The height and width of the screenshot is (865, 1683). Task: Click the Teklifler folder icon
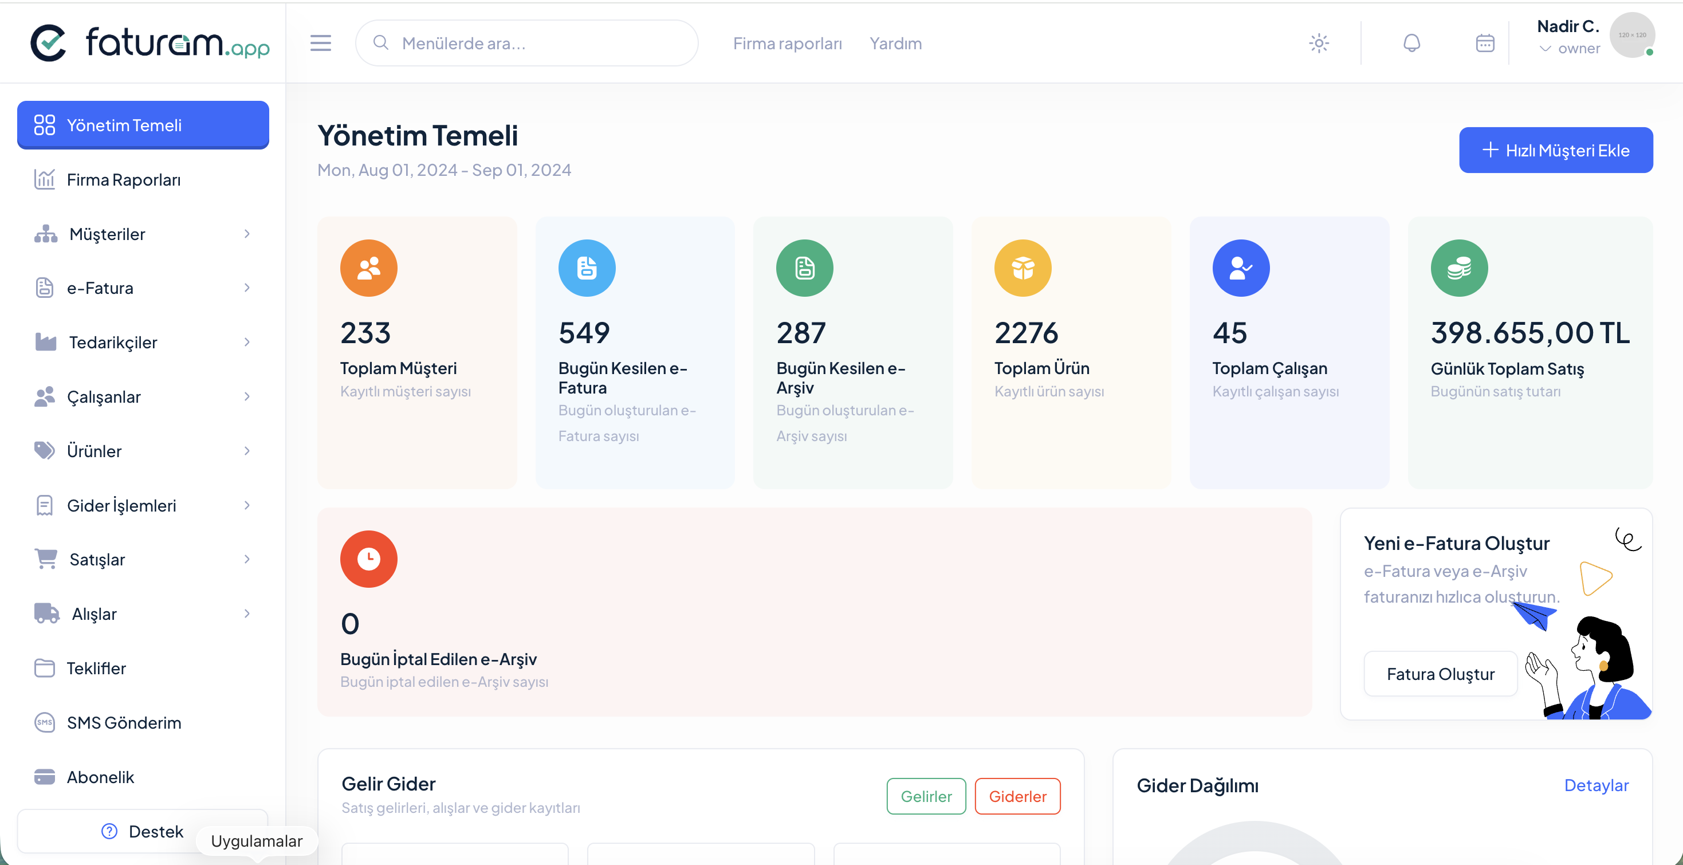45,668
